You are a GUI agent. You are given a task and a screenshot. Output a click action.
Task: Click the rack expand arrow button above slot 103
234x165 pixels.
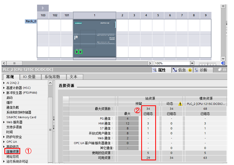coord(43,8)
